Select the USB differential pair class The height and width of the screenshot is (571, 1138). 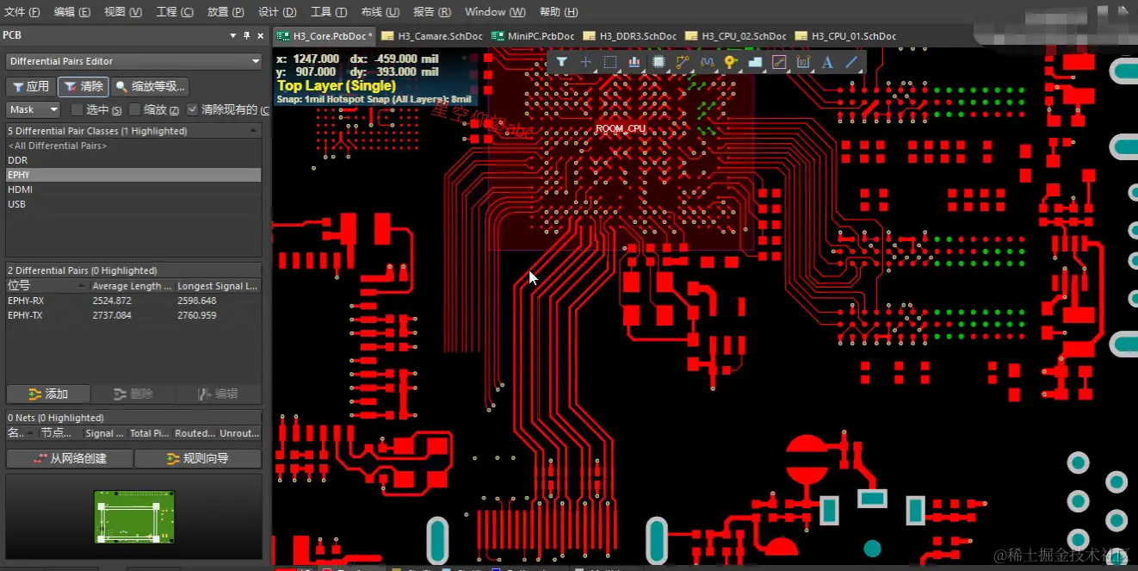coord(133,204)
